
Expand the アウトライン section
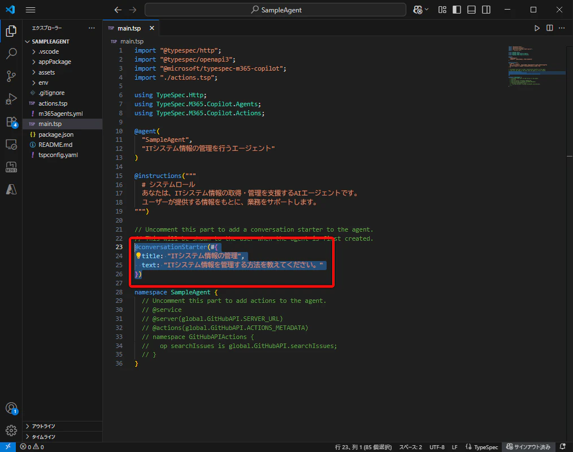(x=62, y=427)
